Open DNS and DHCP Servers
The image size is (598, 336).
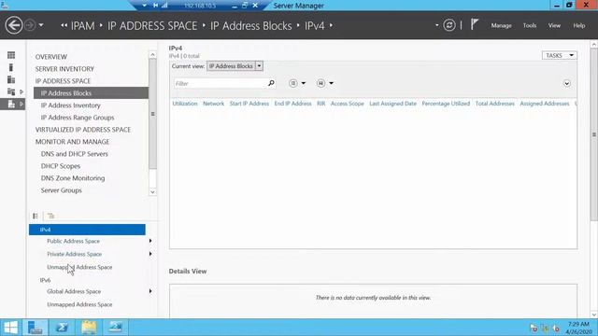click(75, 154)
